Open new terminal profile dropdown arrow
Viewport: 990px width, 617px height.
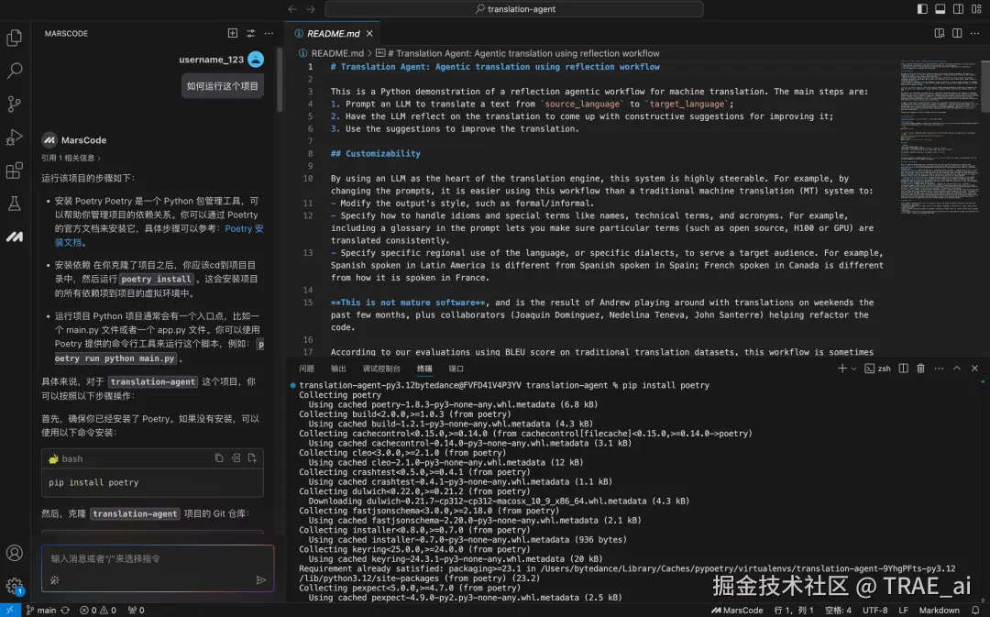pyautogui.click(x=853, y=369)
